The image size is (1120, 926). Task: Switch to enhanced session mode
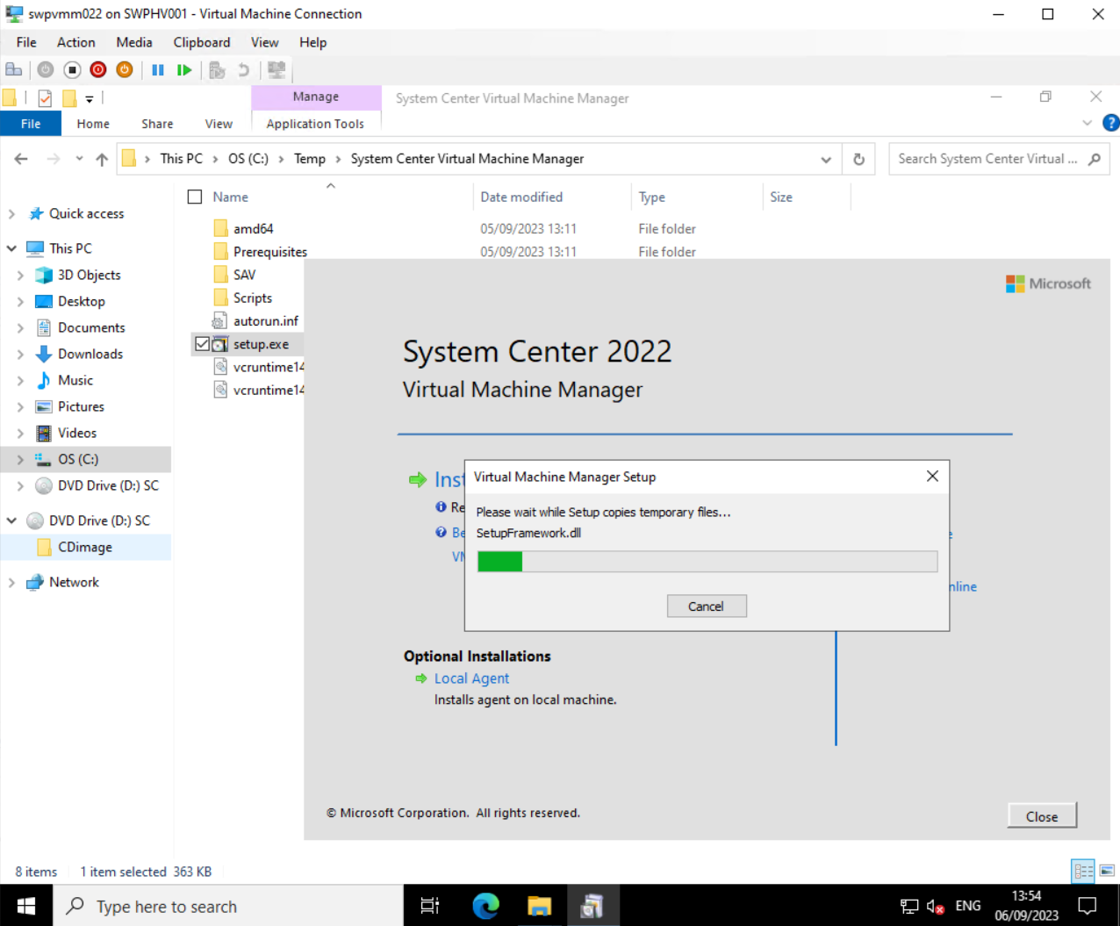coord(277,69)
